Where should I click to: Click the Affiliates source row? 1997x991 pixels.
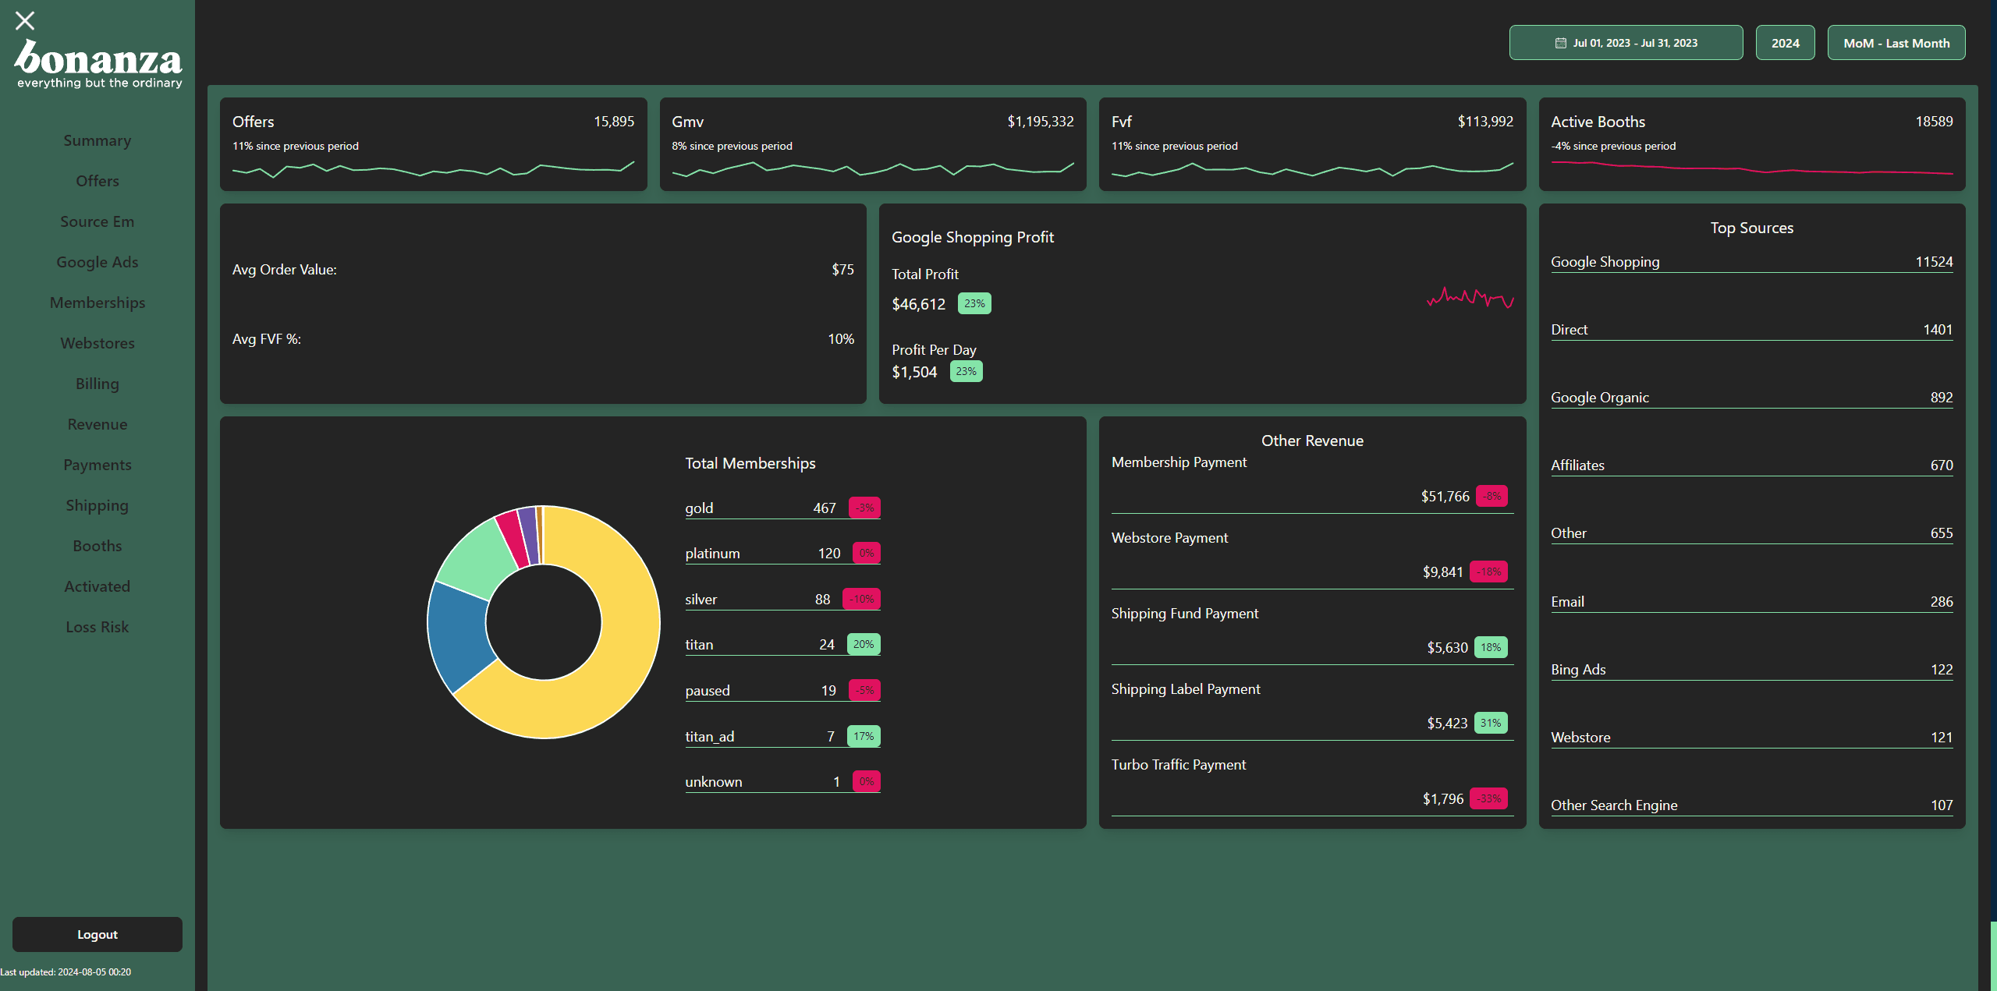pos(1752,465)
